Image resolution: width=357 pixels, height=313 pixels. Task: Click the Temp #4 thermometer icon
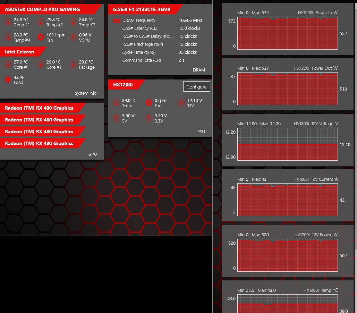pyautogui.click(x=8, y=37)
